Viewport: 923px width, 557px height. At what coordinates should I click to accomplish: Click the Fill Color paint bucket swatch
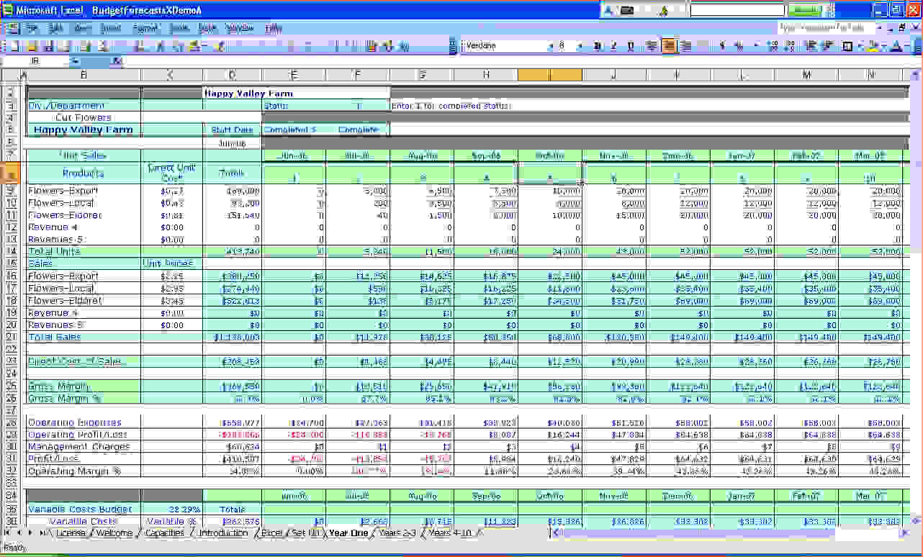tap(872, 46)
